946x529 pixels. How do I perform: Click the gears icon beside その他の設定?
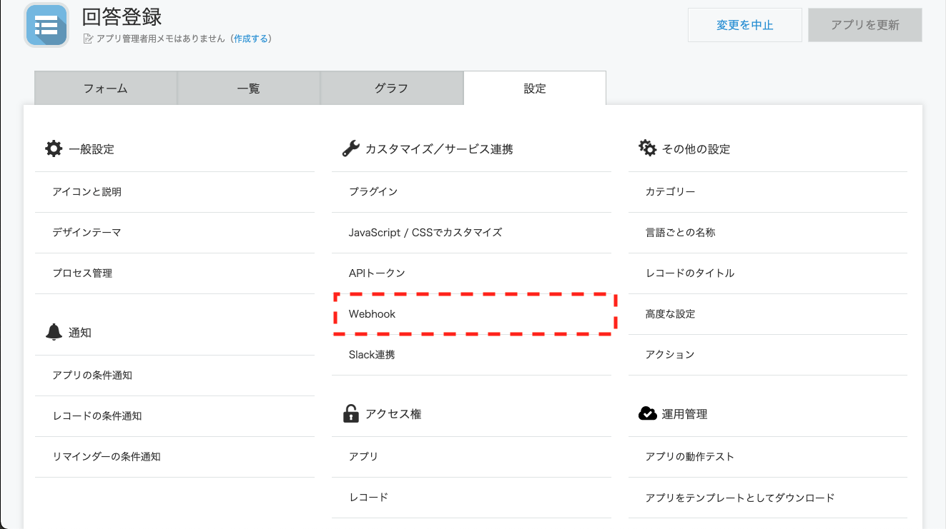click(x=647, y=148)
